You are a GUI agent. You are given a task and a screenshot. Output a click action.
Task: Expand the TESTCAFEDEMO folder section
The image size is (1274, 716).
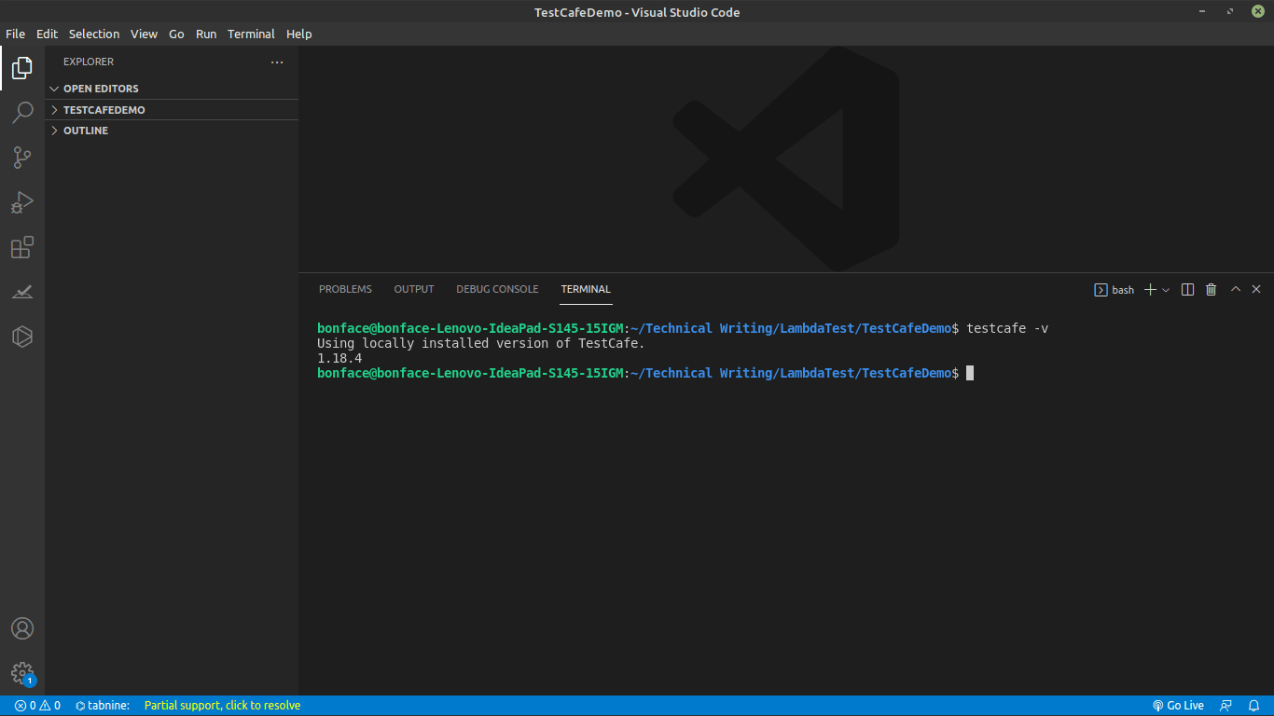103,109
